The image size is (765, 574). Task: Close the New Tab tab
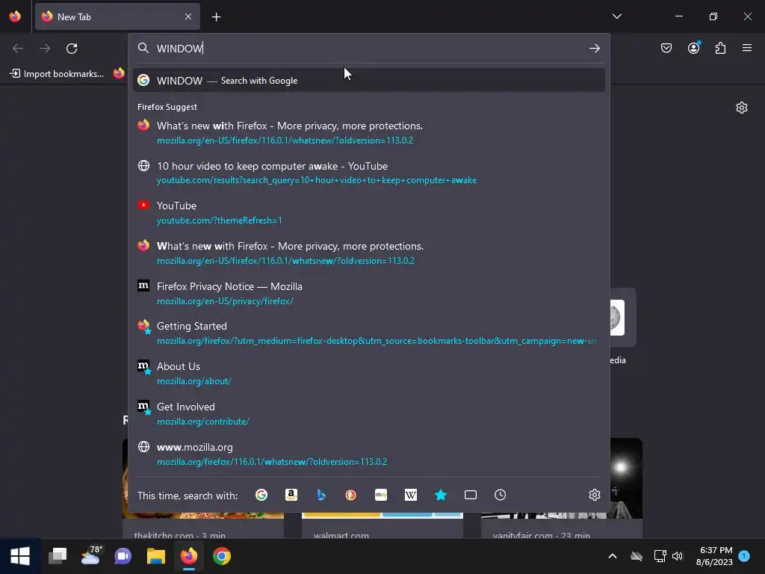click(188, 16)
